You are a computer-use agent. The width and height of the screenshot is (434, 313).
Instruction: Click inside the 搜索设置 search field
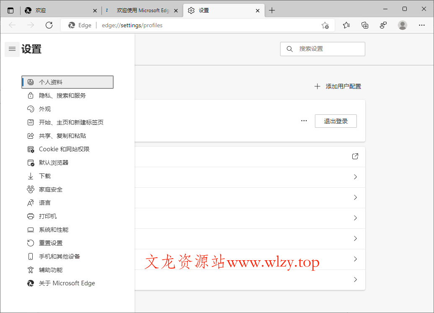click(322, 49)
